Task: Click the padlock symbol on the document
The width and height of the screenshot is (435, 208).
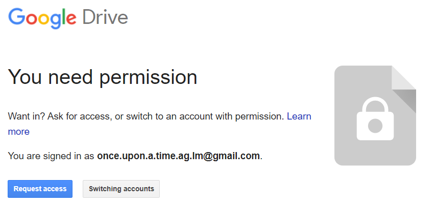Action: [x=375, y=119]
